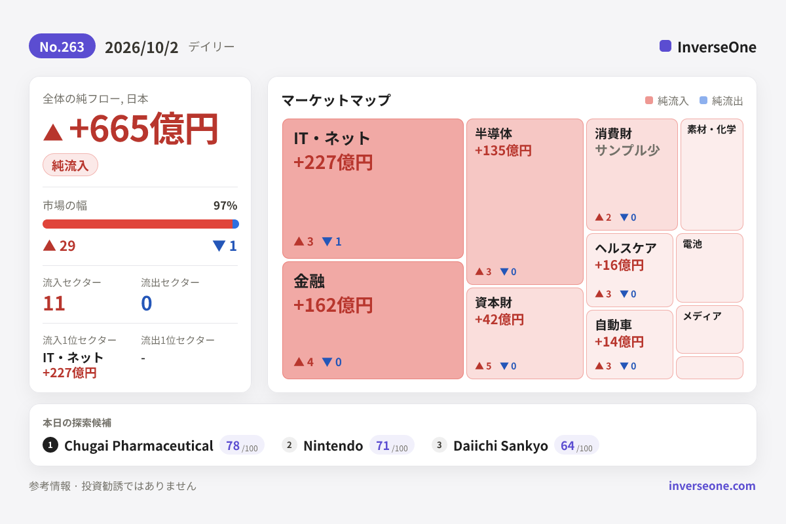Select the 素材・化学 tile
Image resolution: width=786 pixels, height=524 pixels.
click(x=712, y=174)
